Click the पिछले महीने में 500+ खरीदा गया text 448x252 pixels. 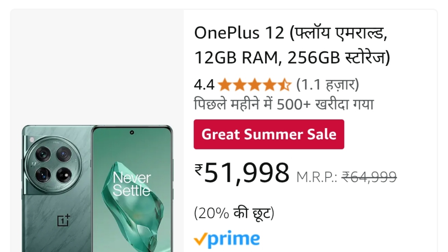point(284,104)
